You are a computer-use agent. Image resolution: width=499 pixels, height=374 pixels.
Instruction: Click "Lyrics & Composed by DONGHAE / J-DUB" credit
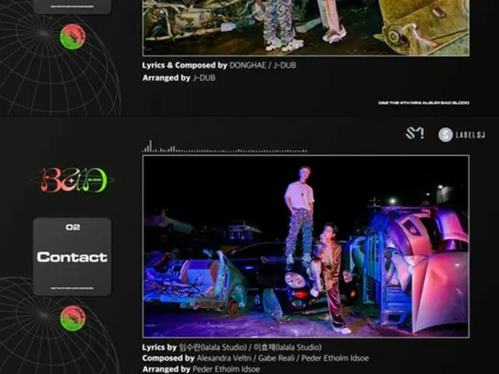(219, 65)
